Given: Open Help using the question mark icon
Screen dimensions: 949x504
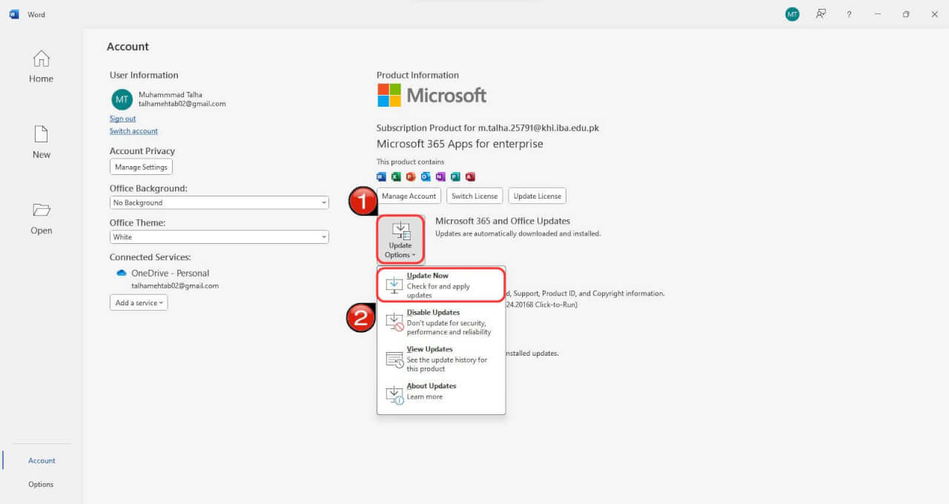Looking at the screenshot, I should coord(848,13).
